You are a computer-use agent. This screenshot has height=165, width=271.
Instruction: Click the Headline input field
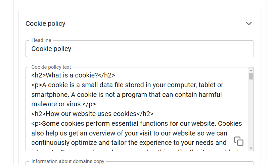139,49
